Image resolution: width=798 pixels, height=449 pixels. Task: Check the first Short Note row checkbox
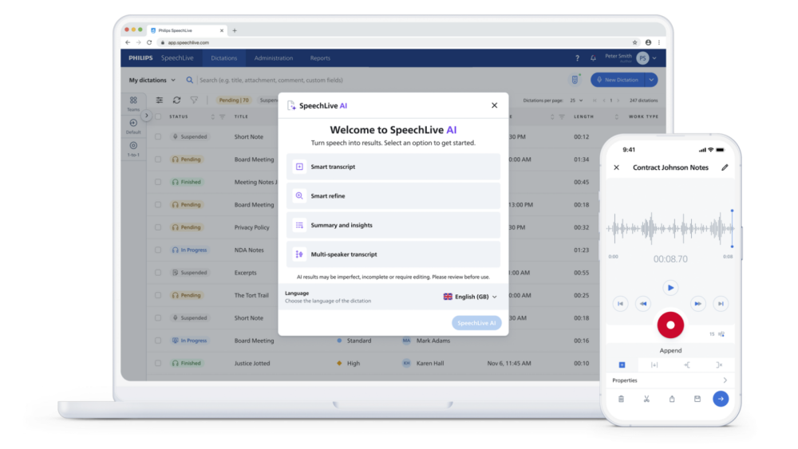click(158, 137)
